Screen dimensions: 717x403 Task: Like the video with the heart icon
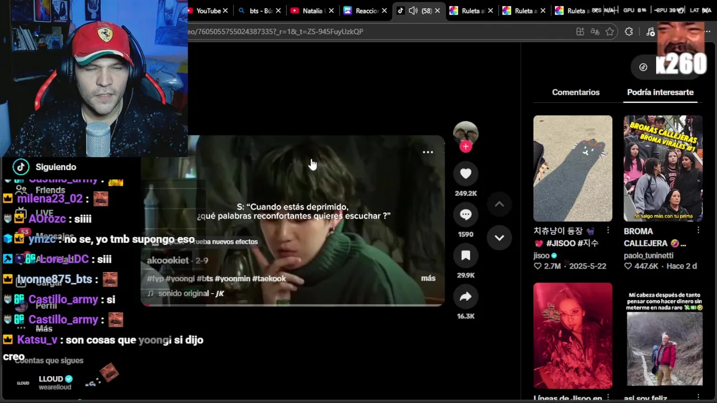pos(465,174)
